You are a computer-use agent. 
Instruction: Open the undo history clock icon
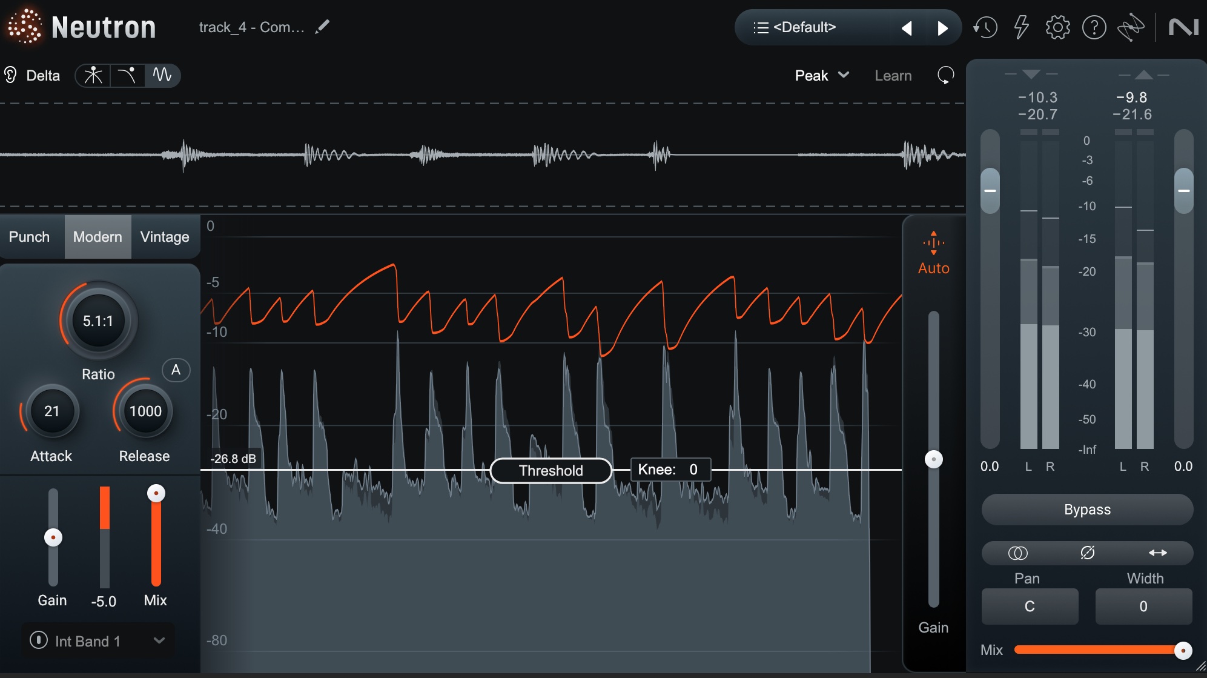(x=985, y=27)
